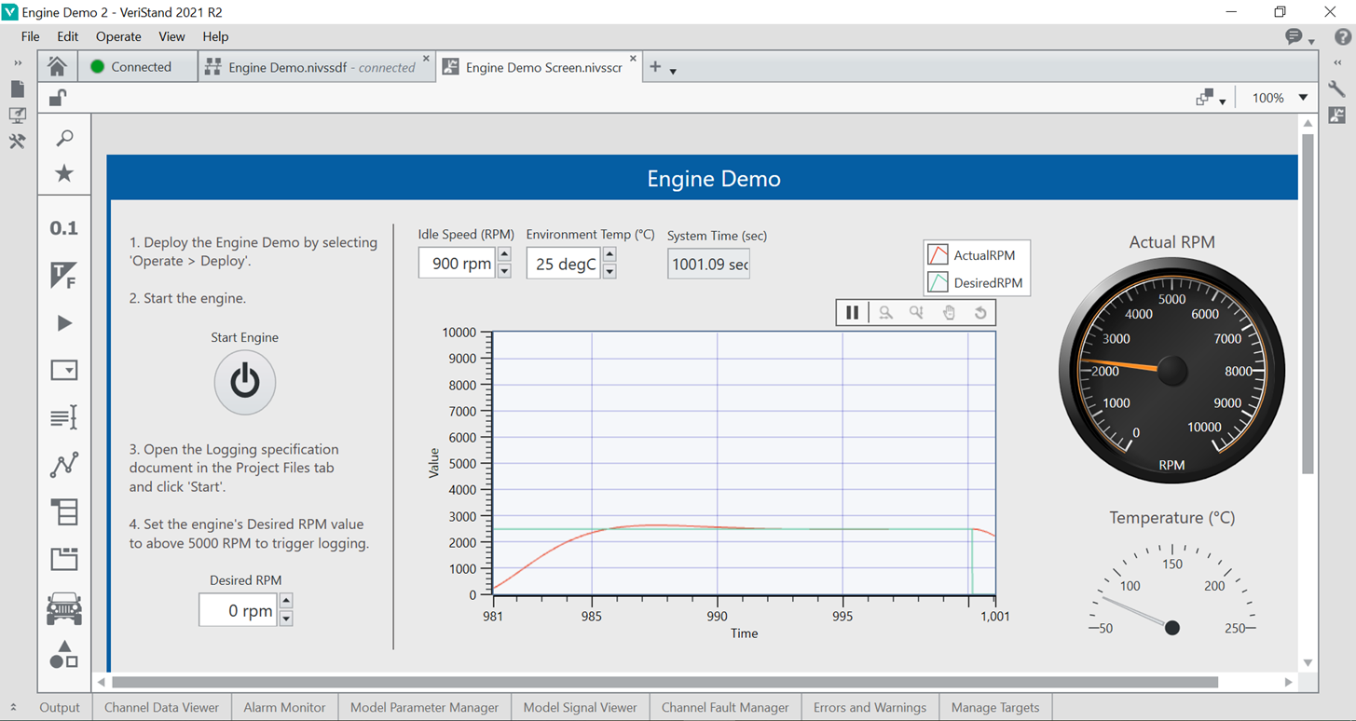Decrement the Idle Speed value
The height and width of the screenshot is (721, 1356).
(504, 271)
